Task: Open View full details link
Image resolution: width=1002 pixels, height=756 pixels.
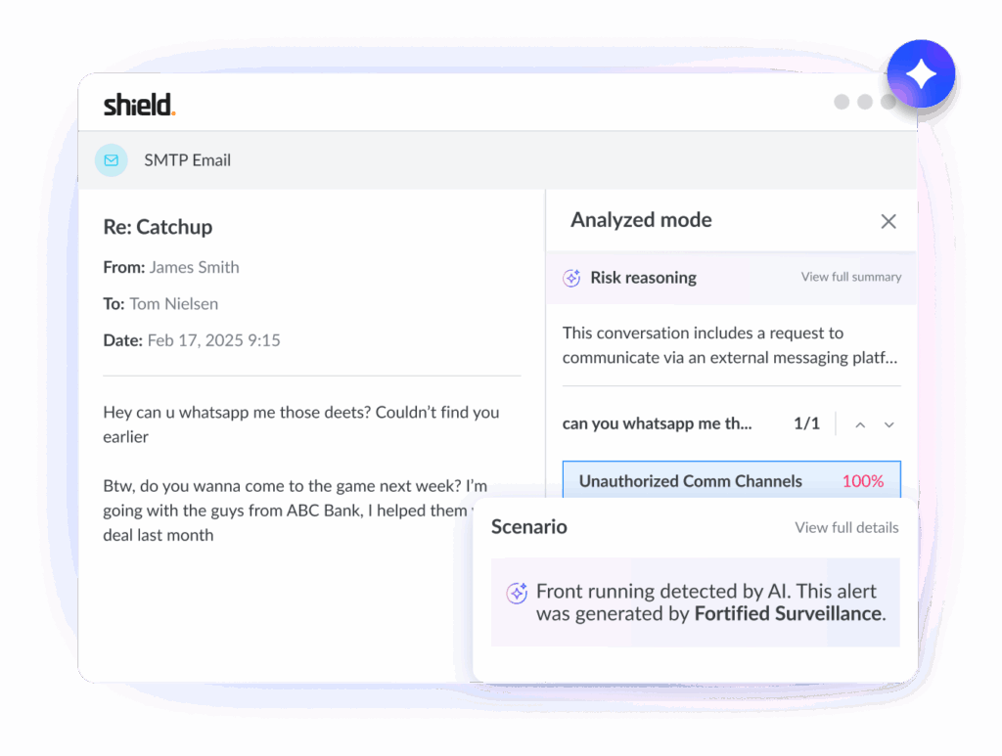Action: click(x=846, y=527)
